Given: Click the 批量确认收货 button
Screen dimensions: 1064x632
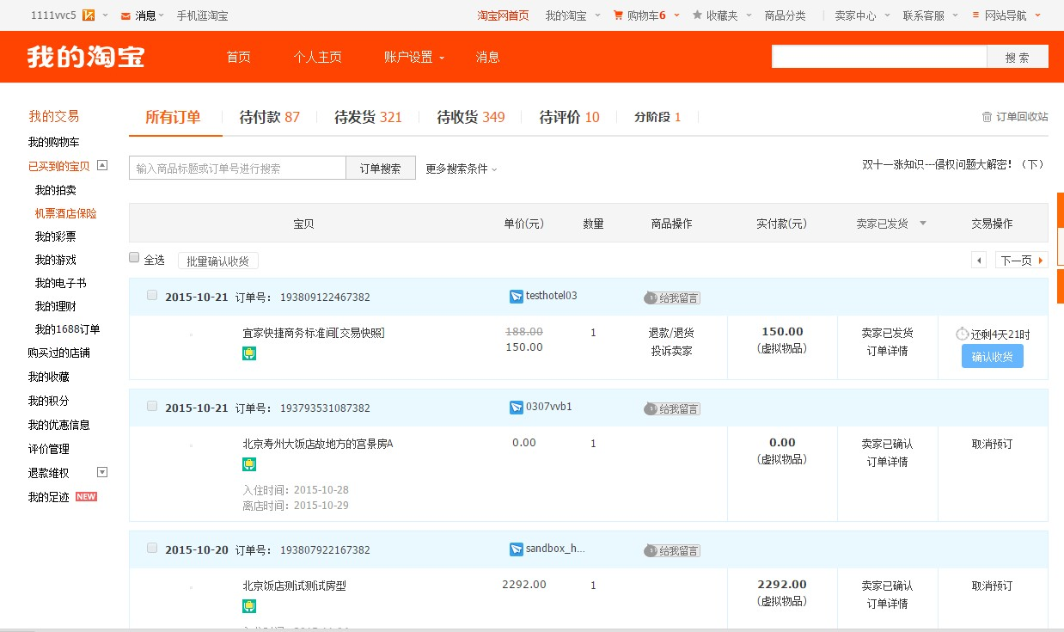Looking at the screenshot, I should tap(218, 261).
